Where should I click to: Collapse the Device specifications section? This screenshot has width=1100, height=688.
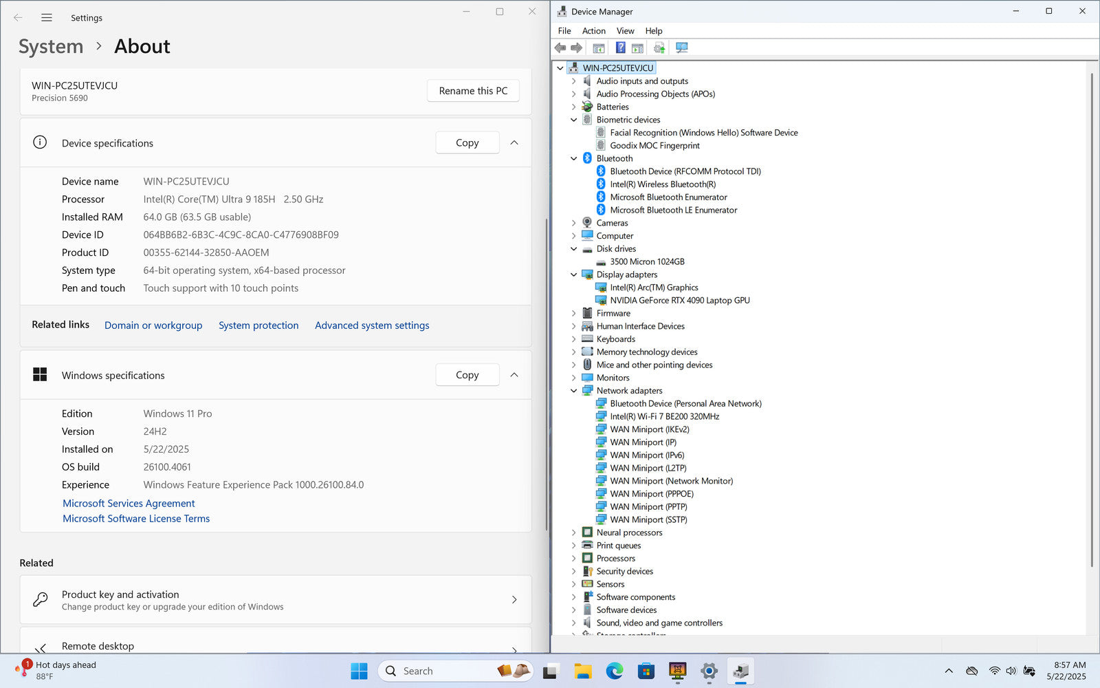(514, 142)
